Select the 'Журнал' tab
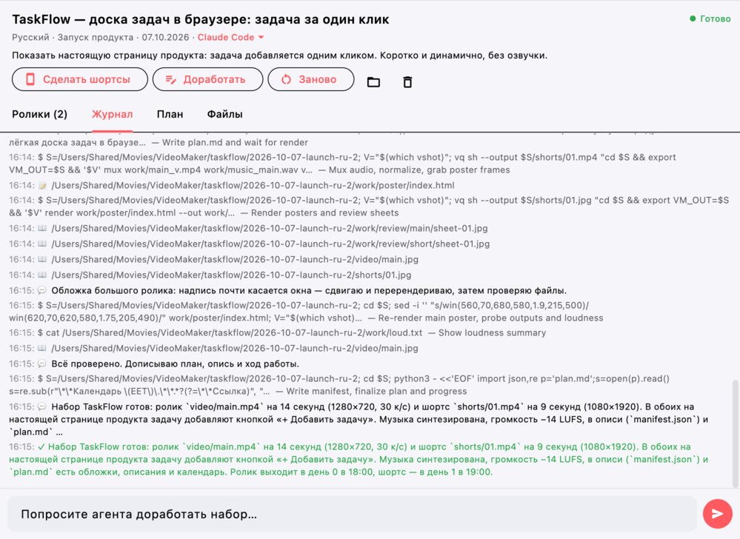This screenshot has height=539, width=740. point(113,114)
